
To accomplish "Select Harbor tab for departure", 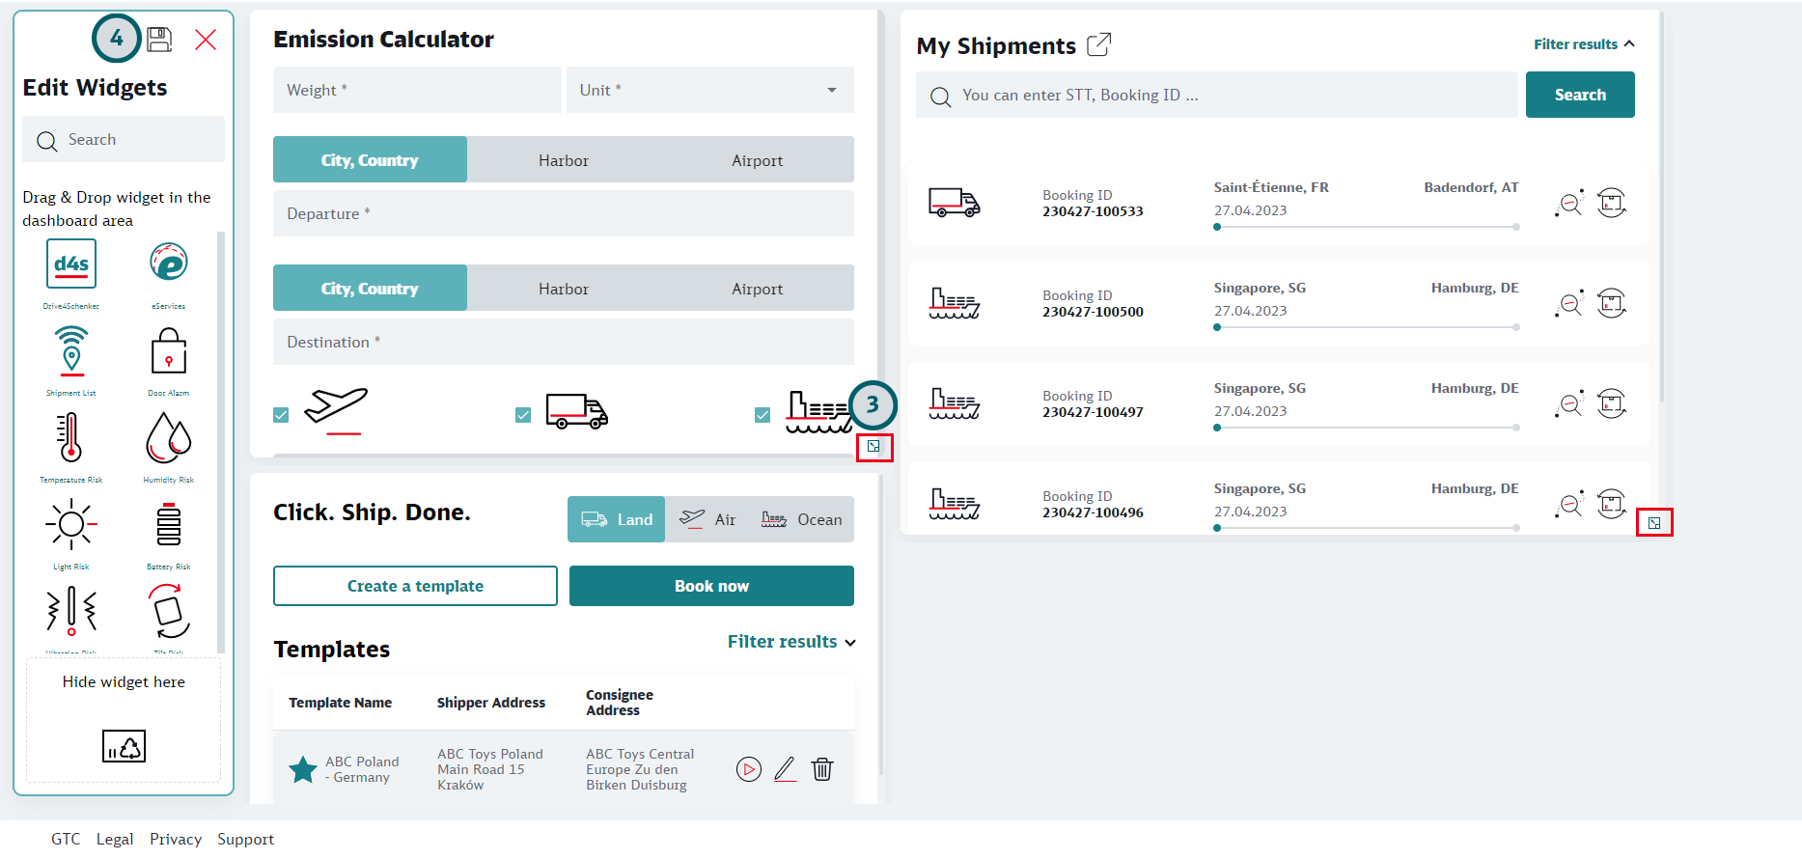I will (x=564, y=160).
